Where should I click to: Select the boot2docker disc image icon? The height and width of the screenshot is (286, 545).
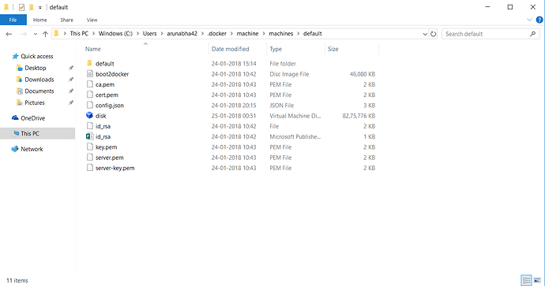click(90, 74)
